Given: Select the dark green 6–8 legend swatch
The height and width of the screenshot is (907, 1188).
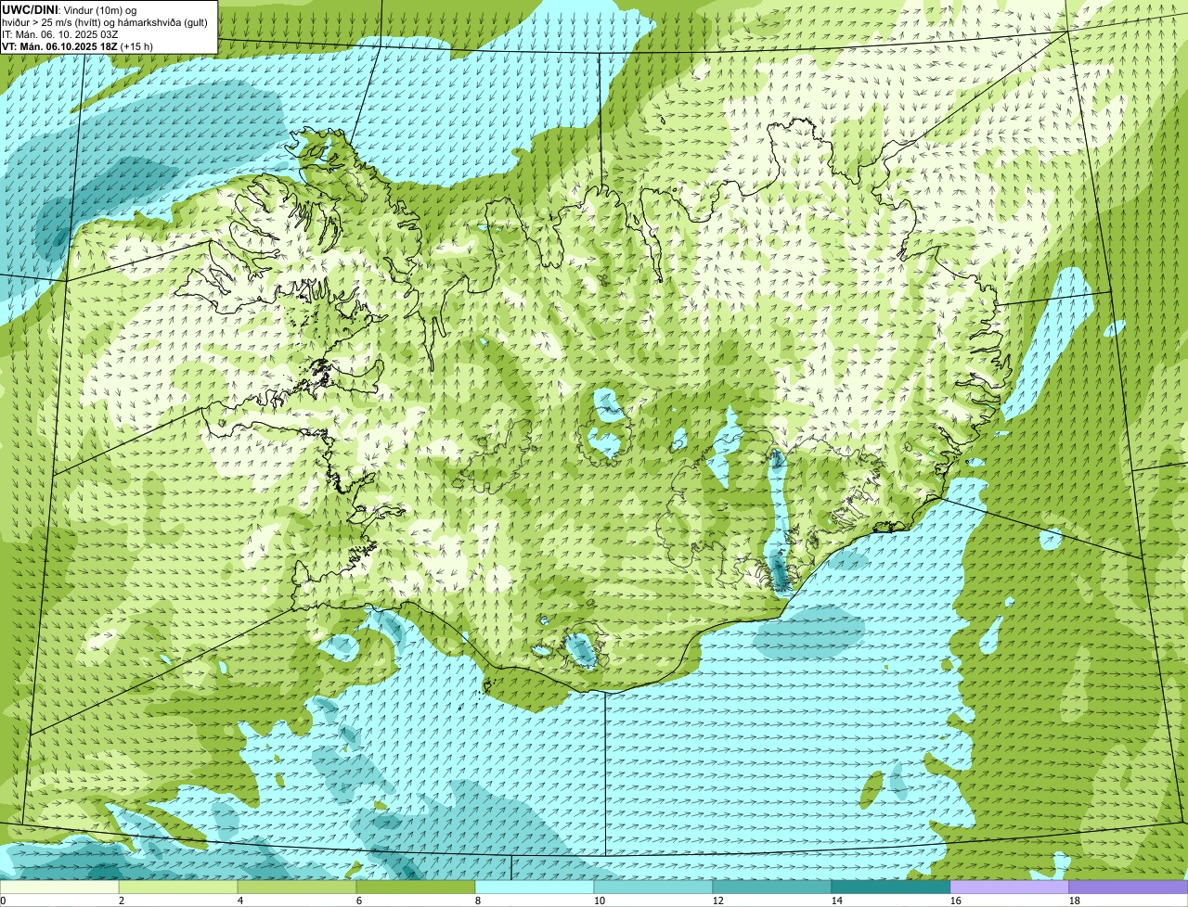Looking at the screenshot, I should (416, 887).
